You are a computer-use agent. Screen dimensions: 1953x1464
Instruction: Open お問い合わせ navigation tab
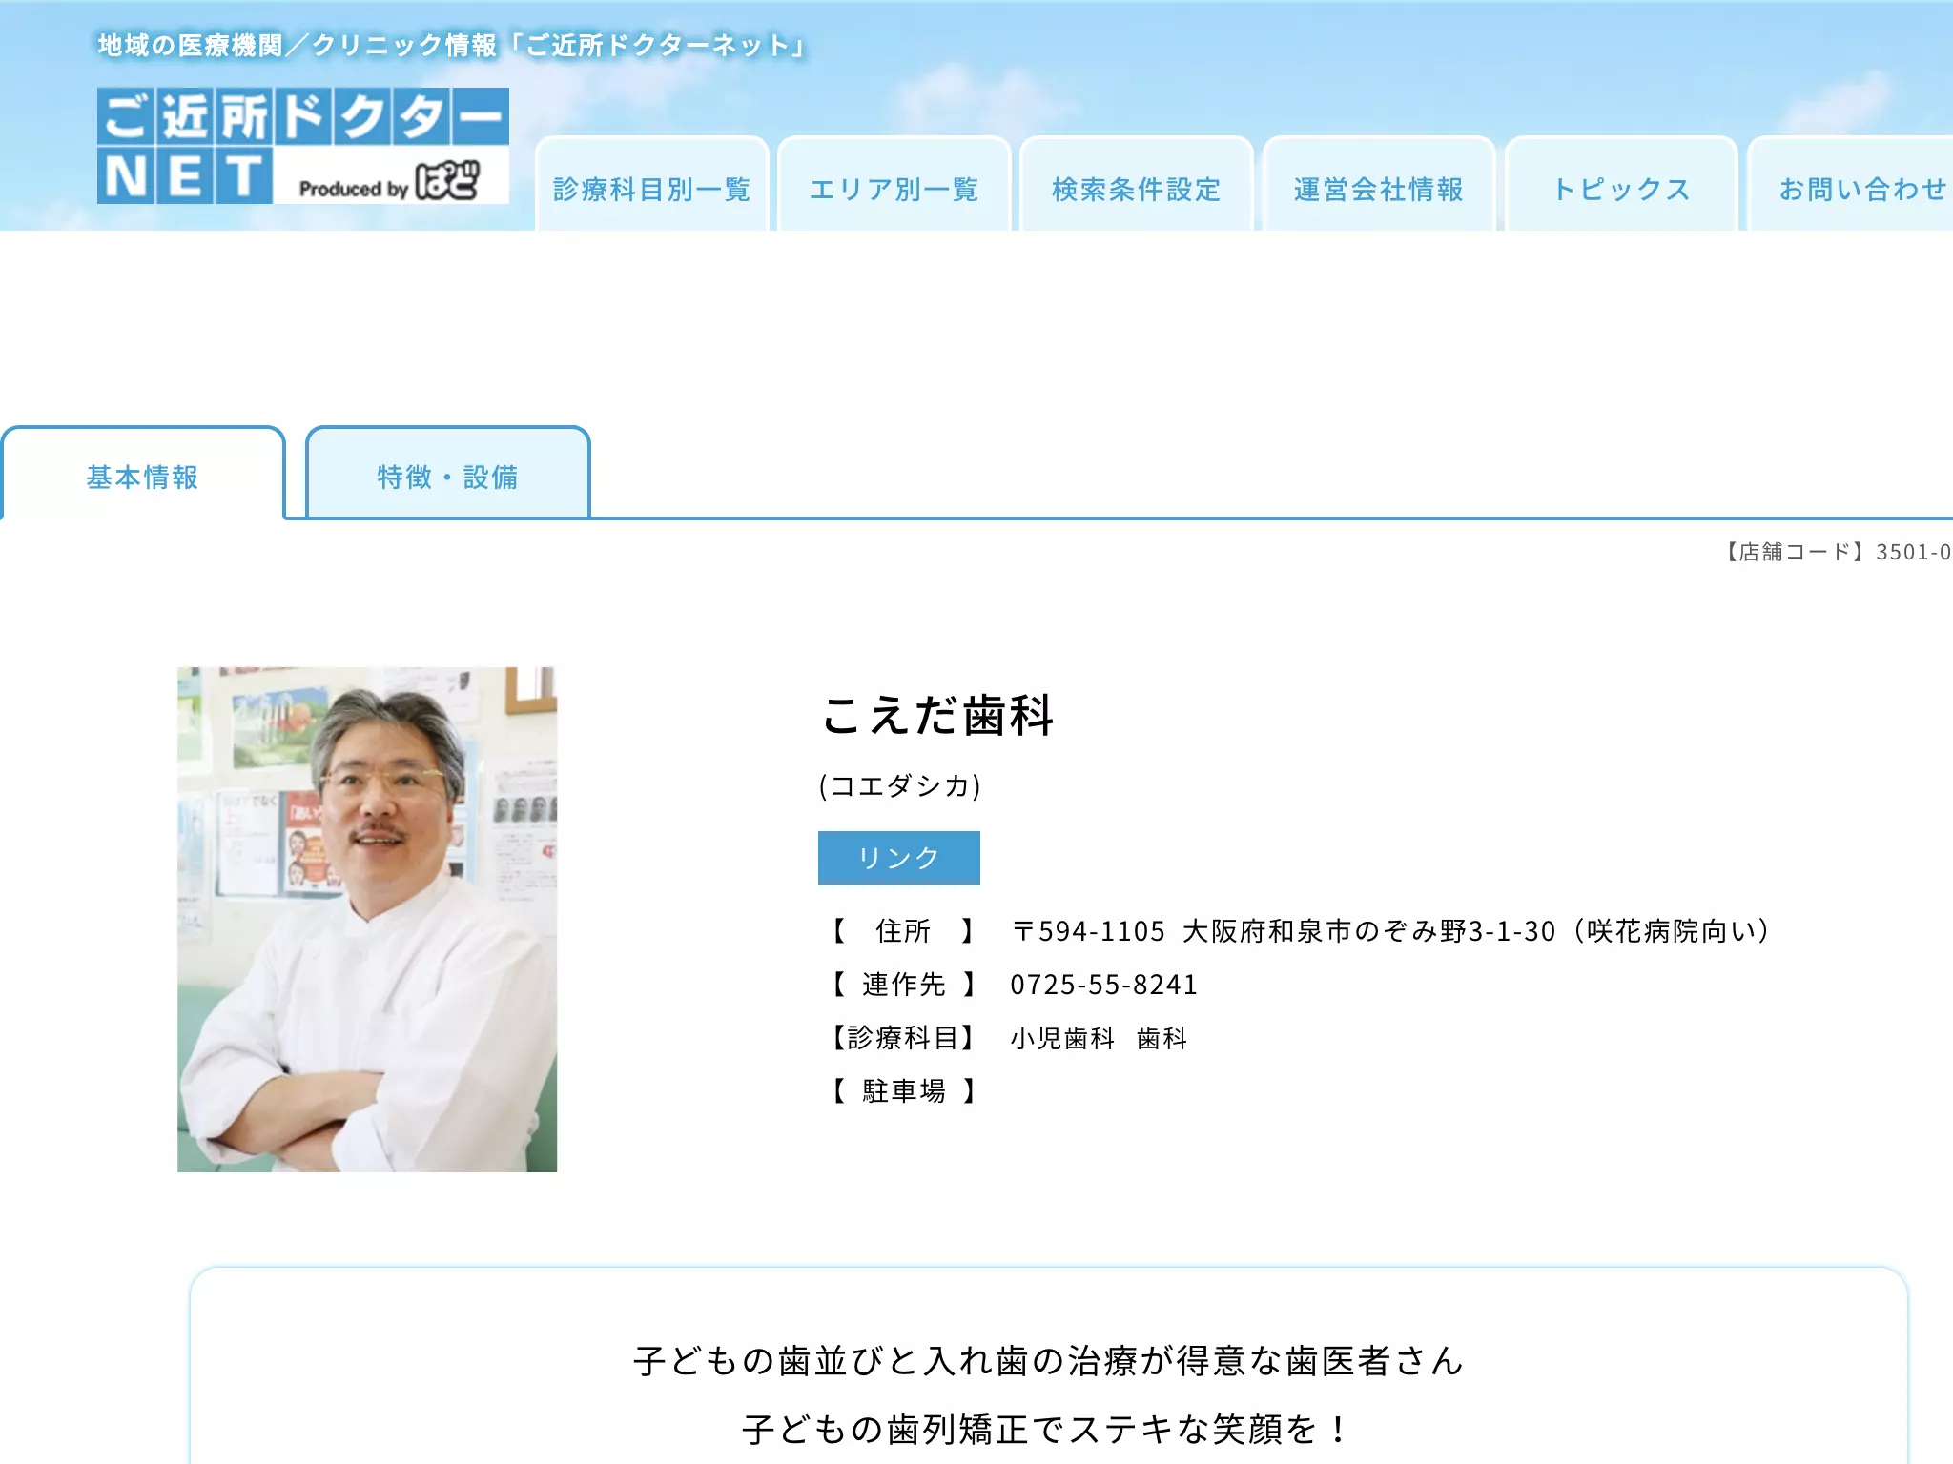pos(1851,185)
